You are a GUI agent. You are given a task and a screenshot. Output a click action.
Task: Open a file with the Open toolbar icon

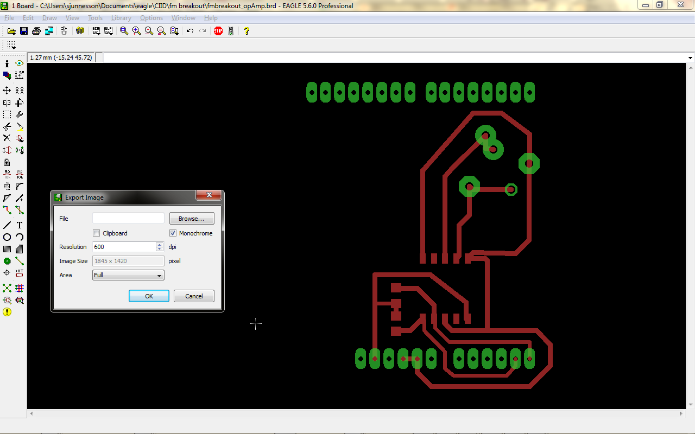(x=11, y=31)
